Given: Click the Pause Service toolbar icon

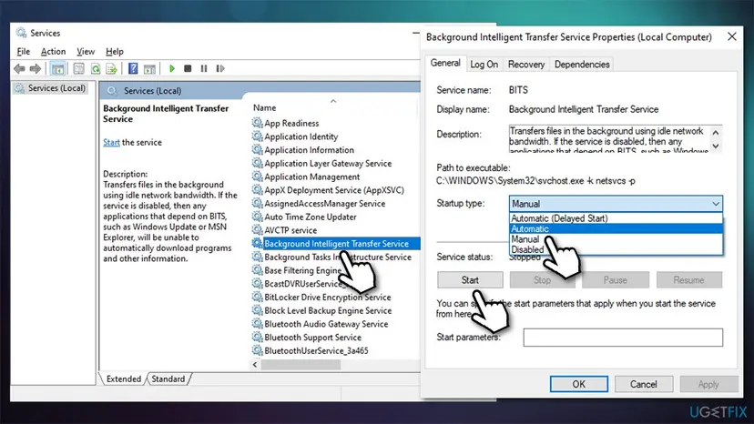Looking at the screenshot, I should pos(204,69).
